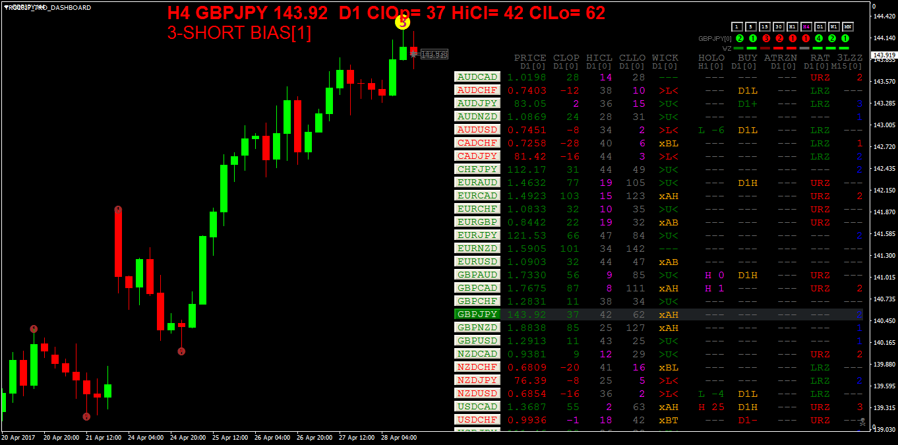Click the price 143.92 in the GBPJPY row
This screenshot has width=898, height=445.
527,314
